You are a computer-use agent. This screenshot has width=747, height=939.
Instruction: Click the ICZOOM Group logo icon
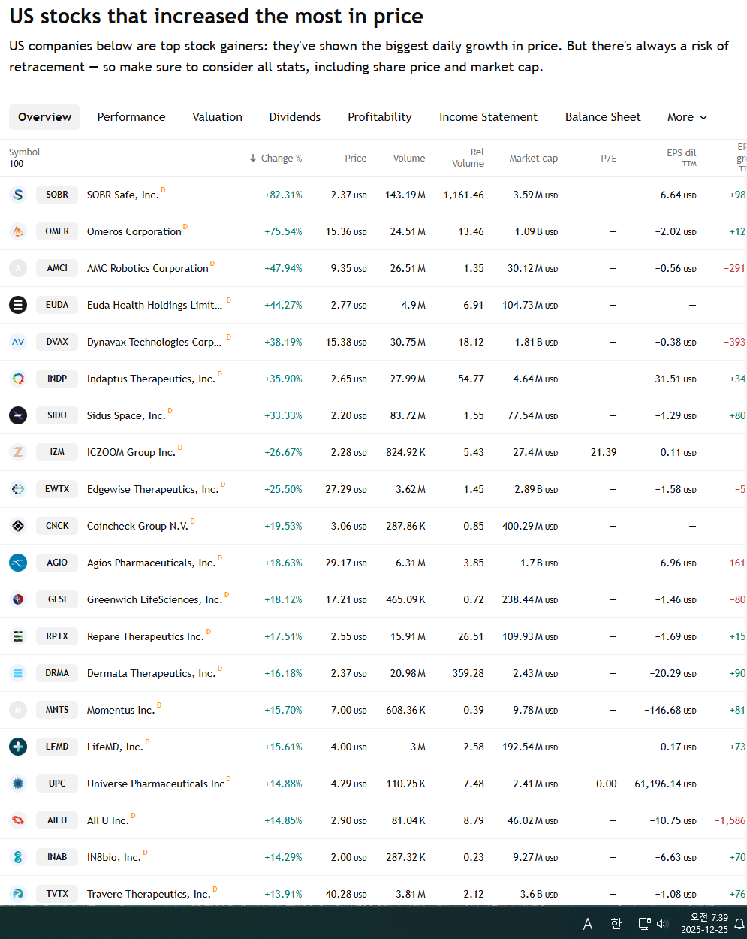18,452
